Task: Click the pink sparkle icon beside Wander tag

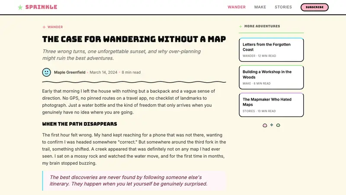Action: click(44, 27)
